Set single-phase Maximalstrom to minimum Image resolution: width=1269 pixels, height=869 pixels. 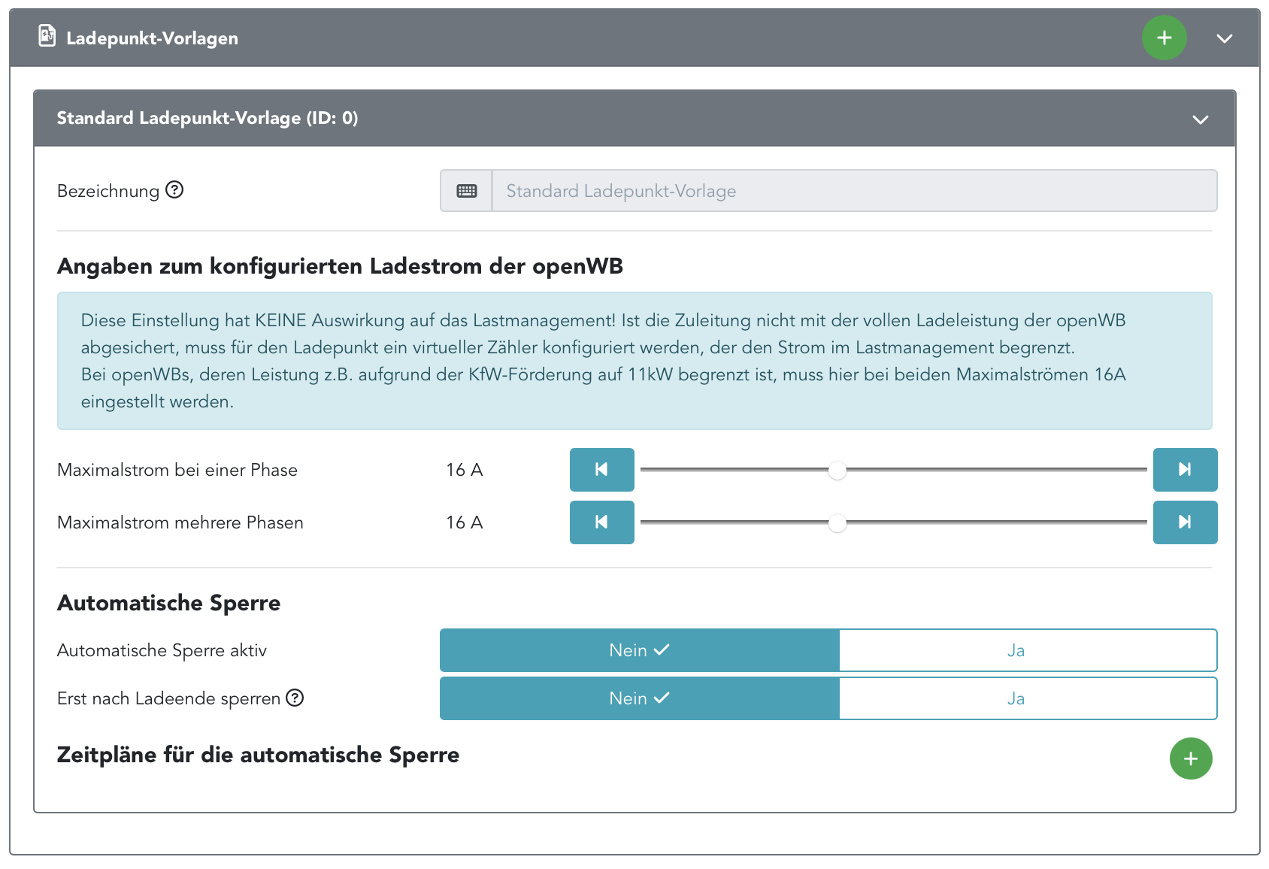tap(601, 470)
